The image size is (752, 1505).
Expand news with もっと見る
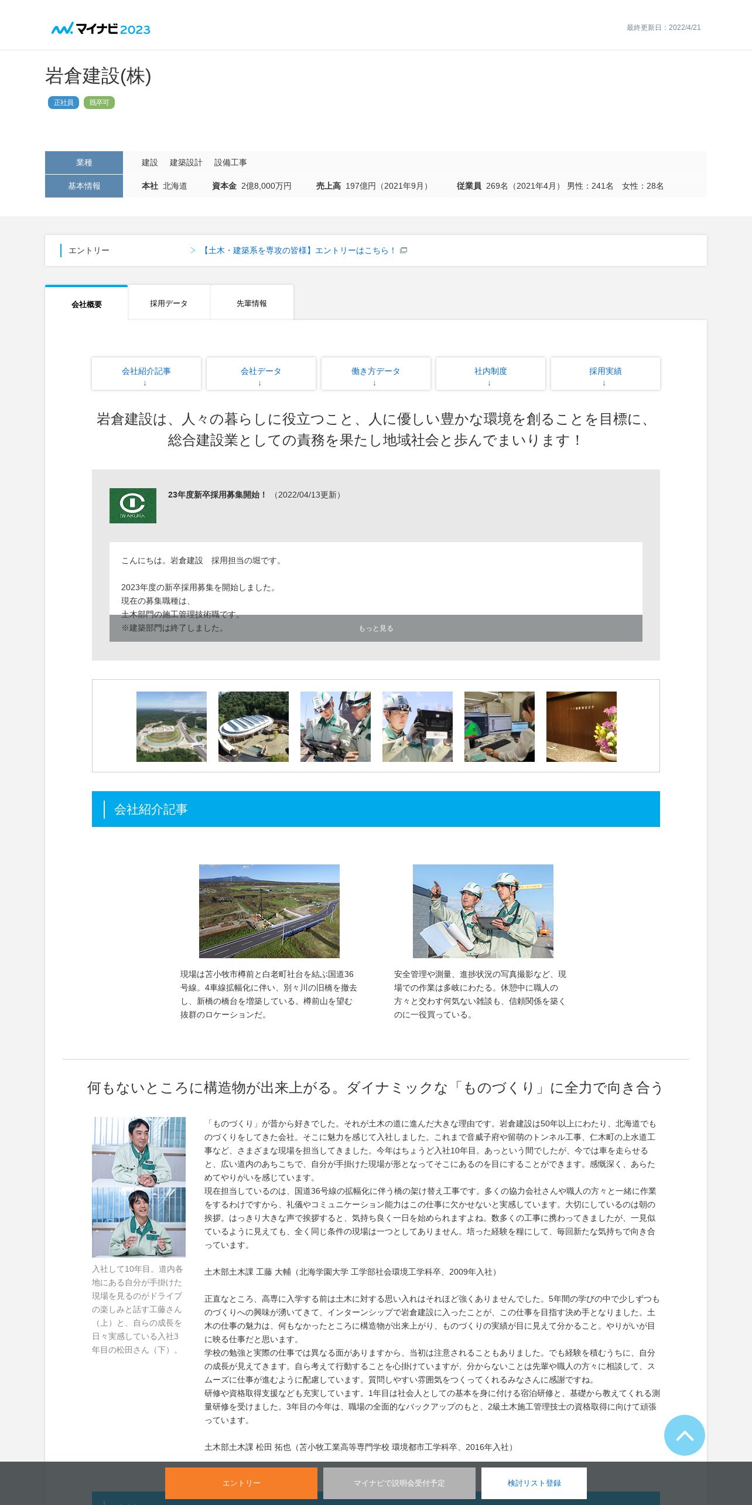point(376,628)
